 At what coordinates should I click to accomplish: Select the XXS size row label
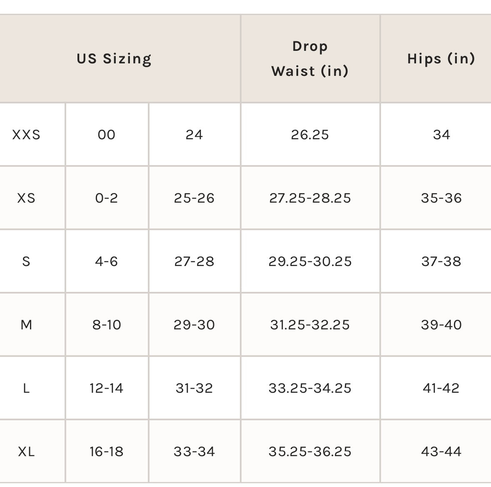click(x=26, y=135)
